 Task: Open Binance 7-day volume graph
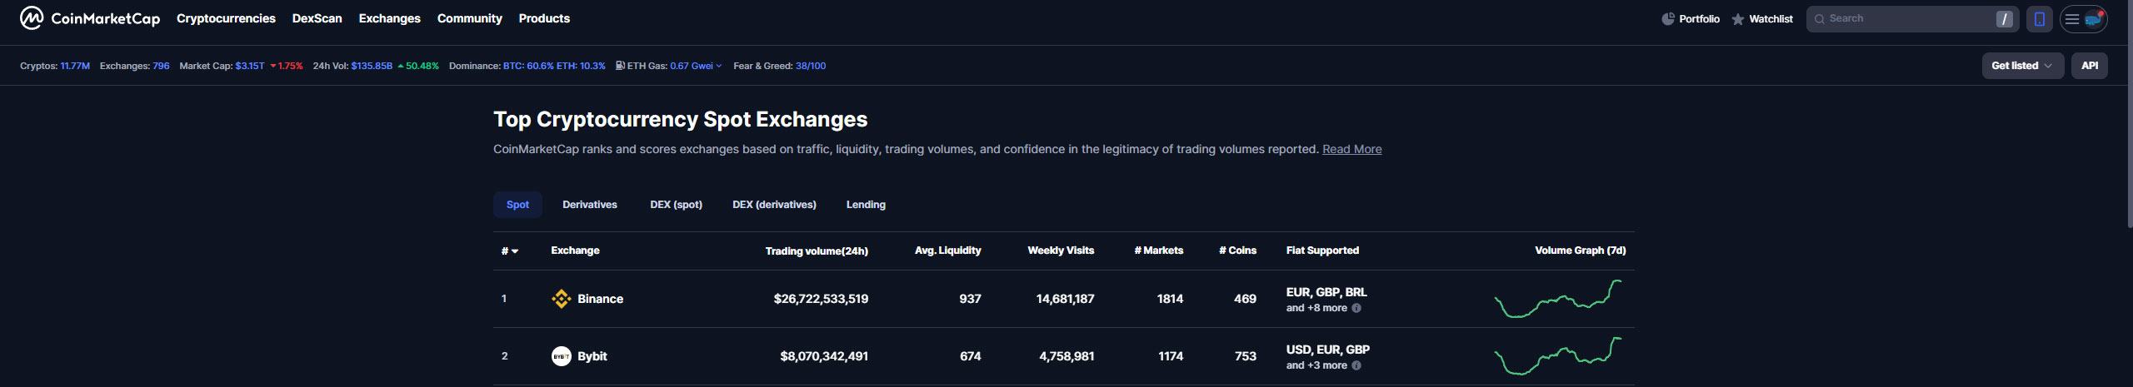[x=1557, y=299]
